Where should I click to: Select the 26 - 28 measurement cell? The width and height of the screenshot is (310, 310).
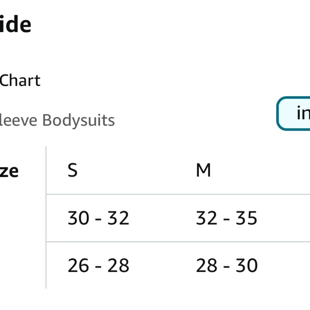[98, 265]
